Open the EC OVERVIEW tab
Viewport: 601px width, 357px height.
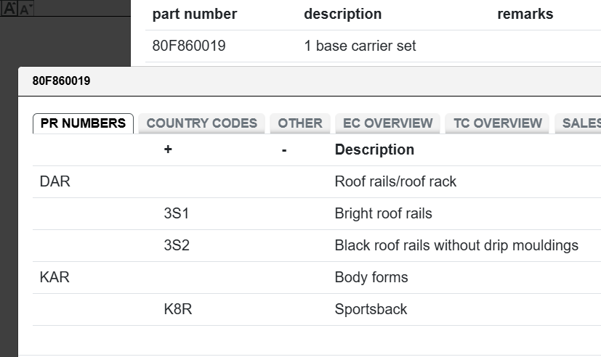(387, 123)
